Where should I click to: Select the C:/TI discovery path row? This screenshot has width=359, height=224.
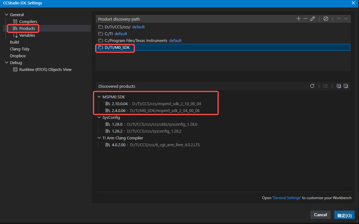223,34
